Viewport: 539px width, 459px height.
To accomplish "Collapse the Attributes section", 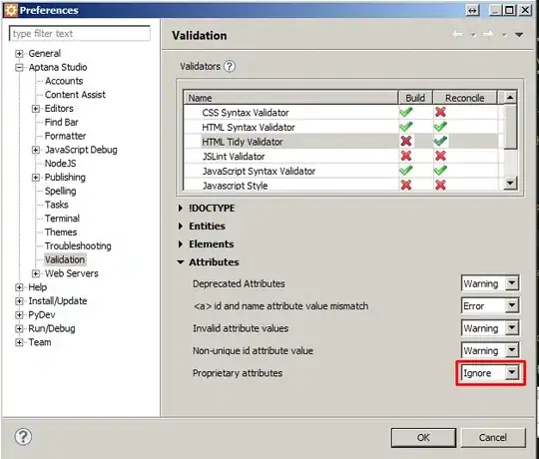I will (181, 261).
